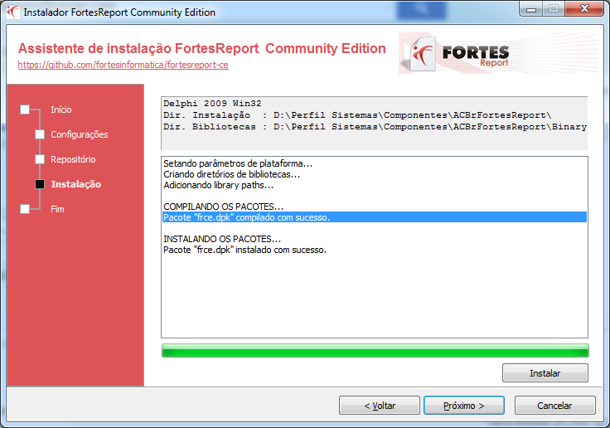This screenshot has height=428, width=610.
Task: Select the 'frce.dpk instalado com sucesso' log line
Action: (244, 250)
